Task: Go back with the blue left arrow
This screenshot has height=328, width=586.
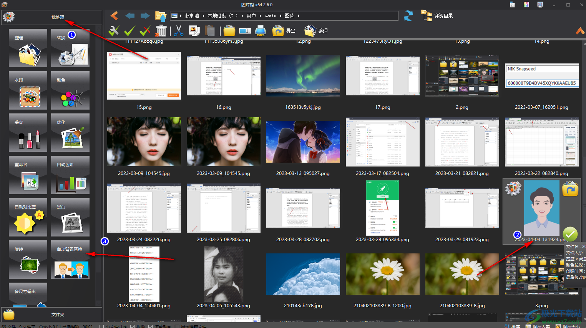Action: click(130, 16)
